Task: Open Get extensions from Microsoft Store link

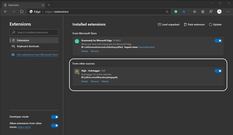Action: click(37, 54)
